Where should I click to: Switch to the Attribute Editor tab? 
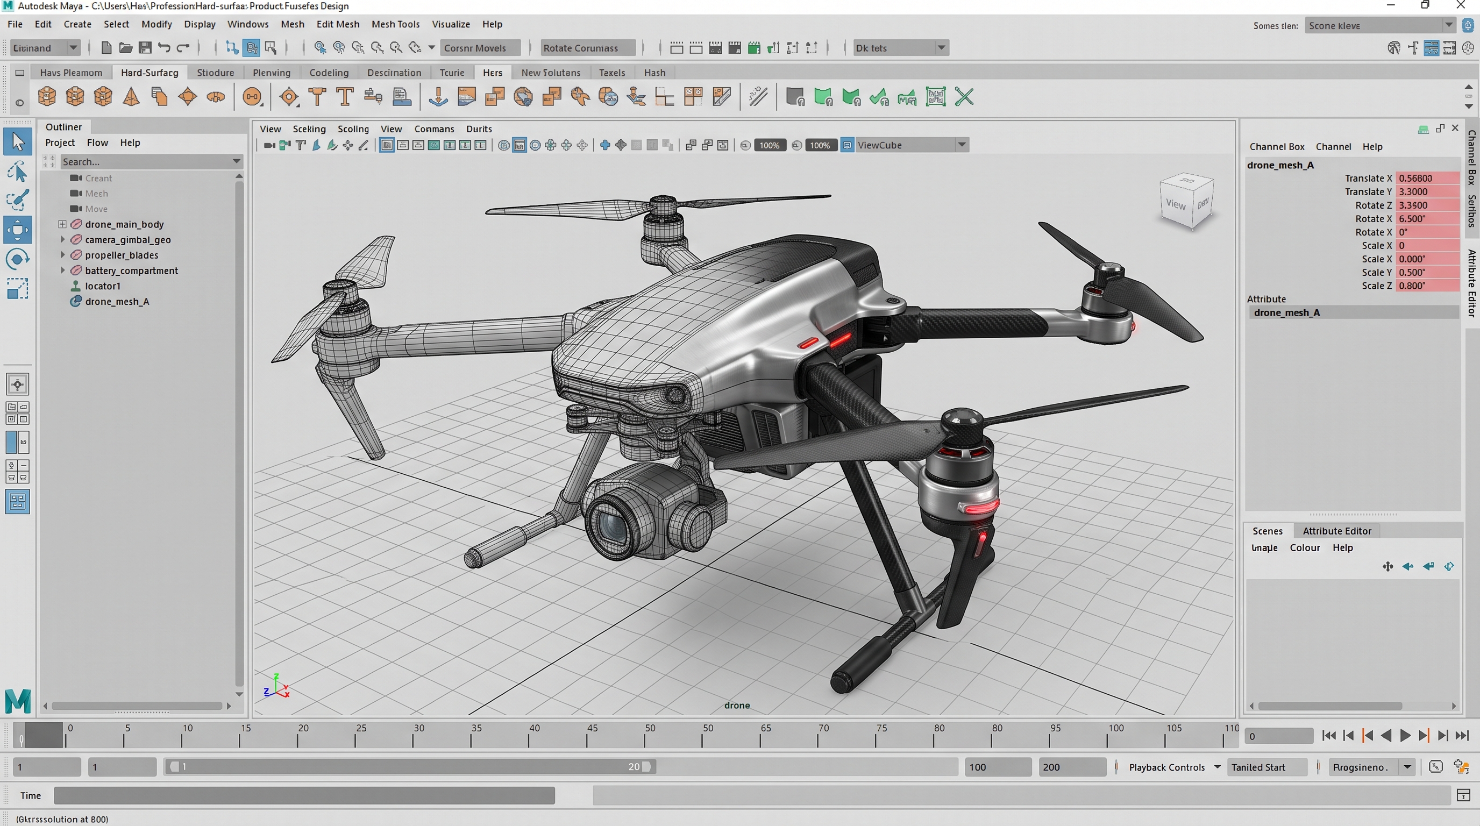1336,531
